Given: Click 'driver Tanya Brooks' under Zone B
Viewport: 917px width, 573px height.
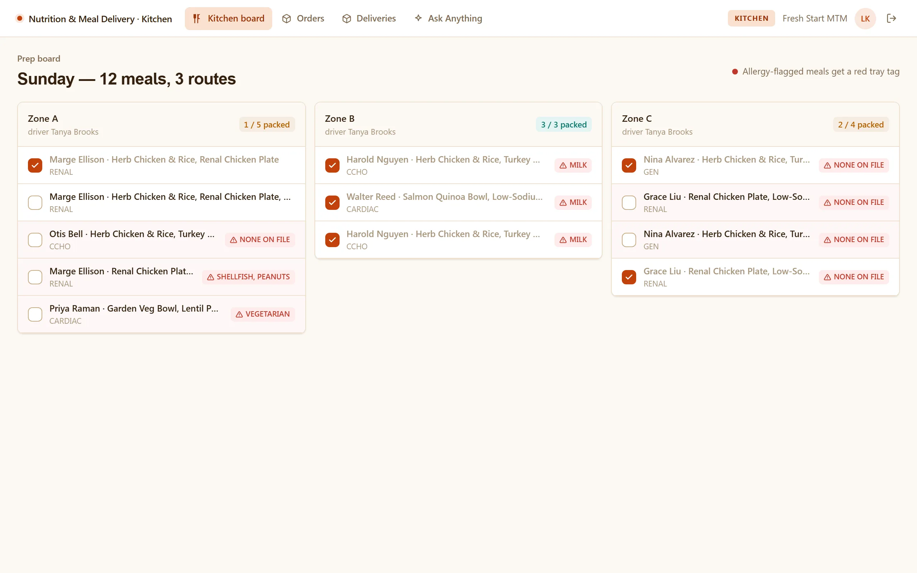Looking at the screenshot, I should [x=360, y=132].
